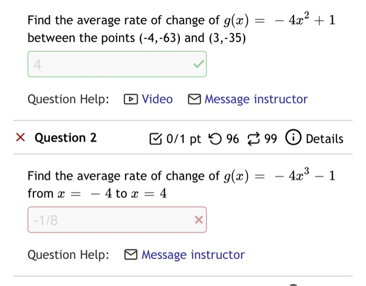Click the regenerate icon showing 99
This screenshot has height=286, width=366.
pos(253,139)
